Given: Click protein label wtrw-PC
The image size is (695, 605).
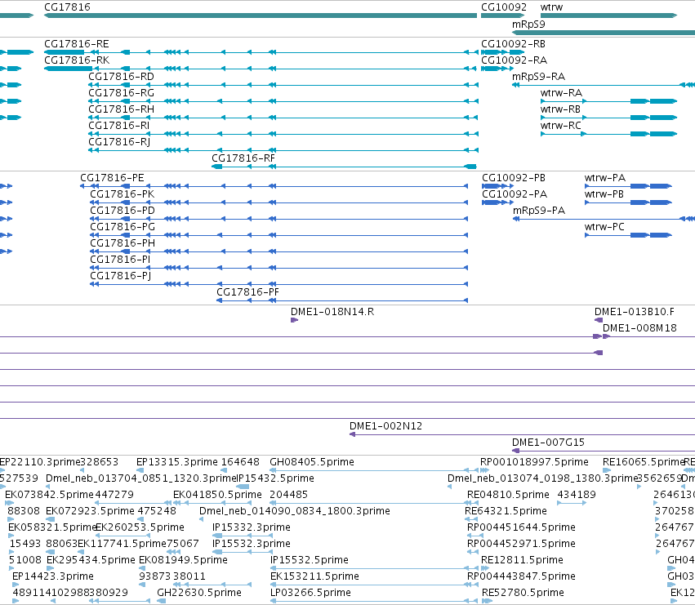Looking at the screenshot, I should pos(604,227).
